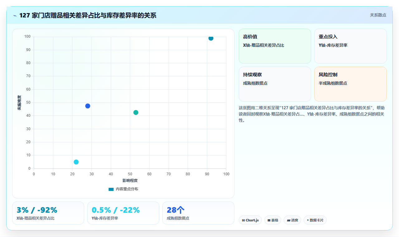Toggle the 内容重点分布 legend color box
The image size is (399, 237).
(111, 189)
